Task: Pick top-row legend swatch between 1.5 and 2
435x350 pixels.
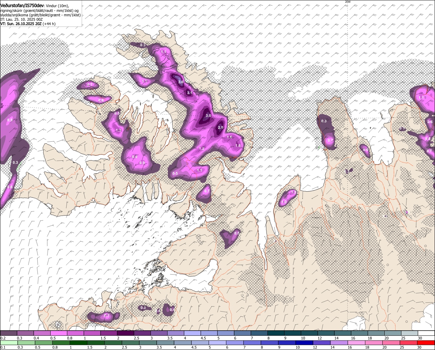Action: (x=109, y=333)
